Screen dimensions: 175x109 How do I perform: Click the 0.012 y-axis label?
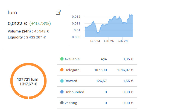[x=76, y=17]
